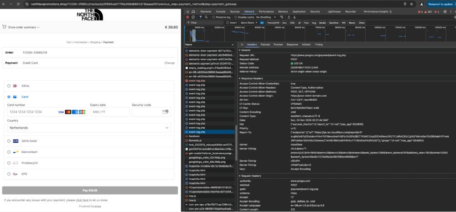The image size is (456, 212).
Task: Open the browser profile icon
Action: pyautogui.click(x=422, y=4)
